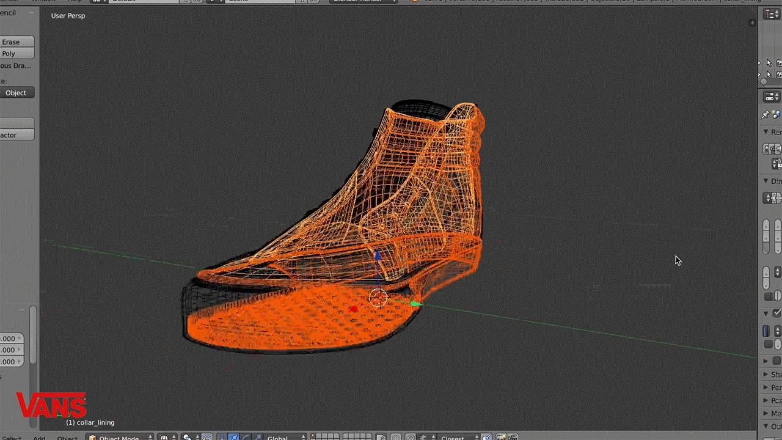
Task: Select the translate manipulator icon
Action: pos(235,438)
